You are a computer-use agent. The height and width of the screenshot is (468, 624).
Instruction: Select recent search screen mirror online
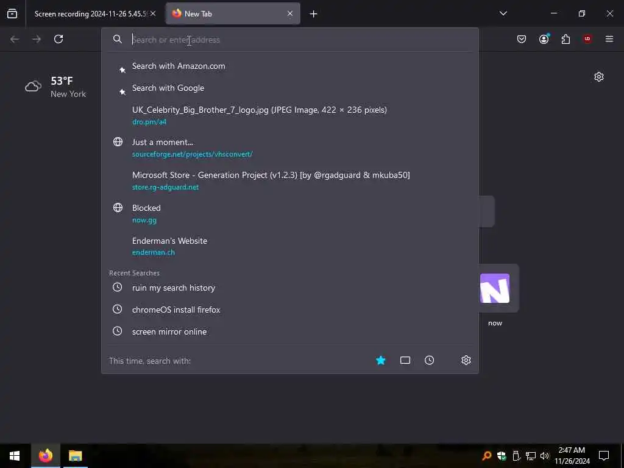pyautogui.click(x=289, y=331)
